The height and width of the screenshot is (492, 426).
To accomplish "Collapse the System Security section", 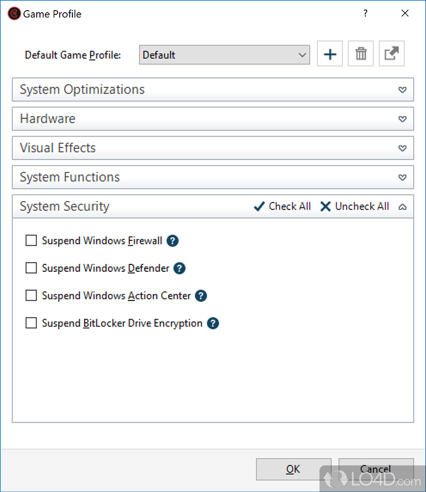I will [403, 207].
